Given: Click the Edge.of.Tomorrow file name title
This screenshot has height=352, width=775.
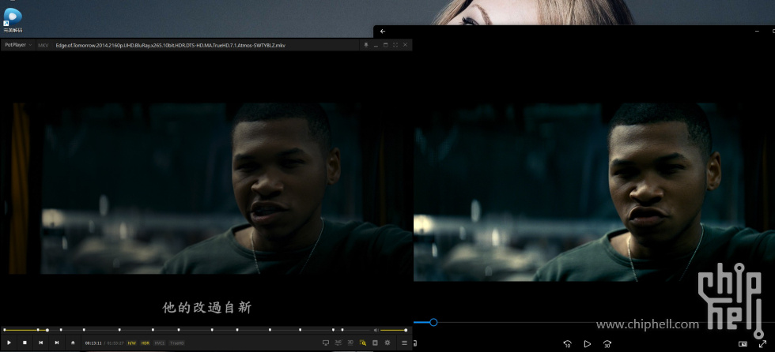Looking at the screenshot, I should point(171,45).
